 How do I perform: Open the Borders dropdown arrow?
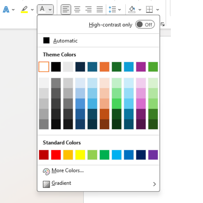click(x=158, y=10)
